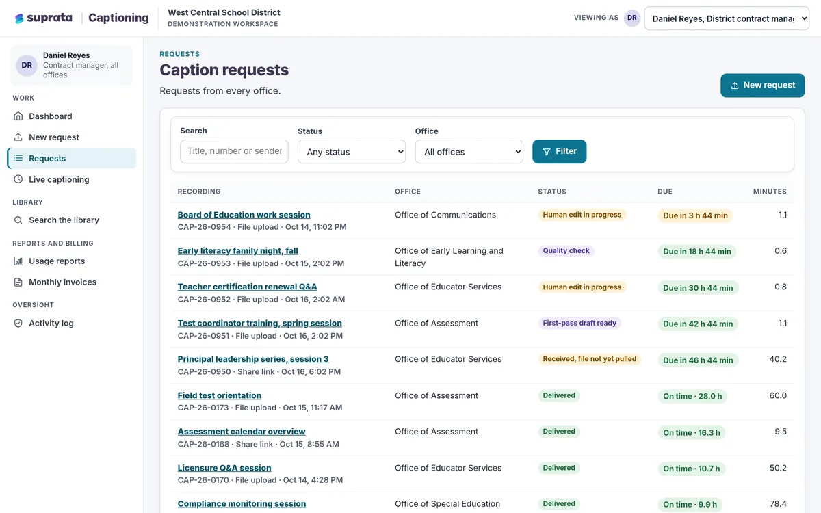821x513 pixels.
Task: Open Principal leadership series, session 3
Action: 253,359
